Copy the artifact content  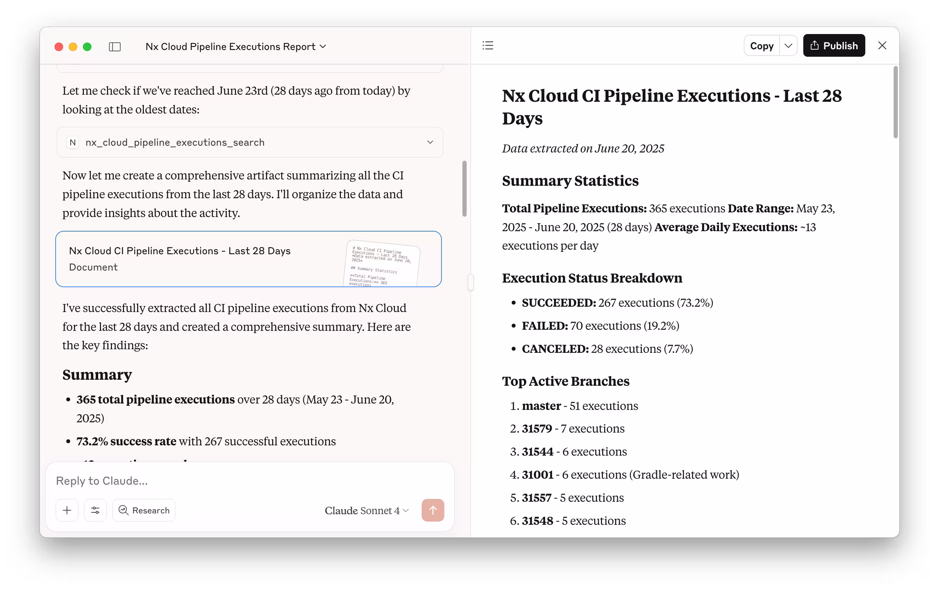[x=761, y=45]
